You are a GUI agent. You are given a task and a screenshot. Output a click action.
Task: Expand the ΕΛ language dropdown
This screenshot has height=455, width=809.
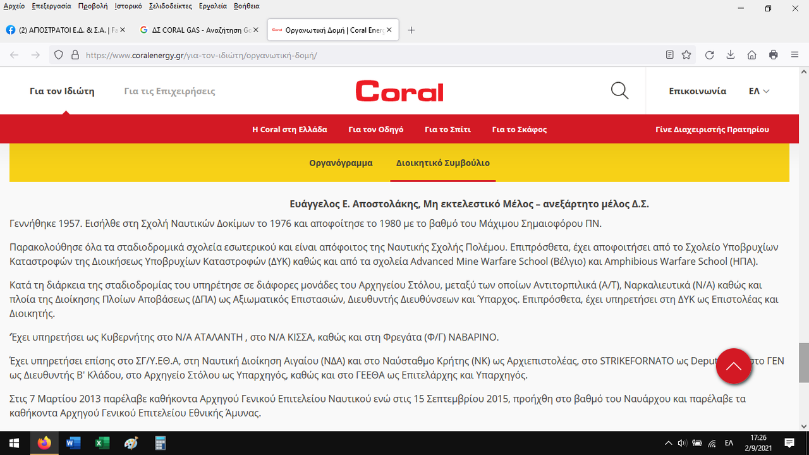coord(759,91)
